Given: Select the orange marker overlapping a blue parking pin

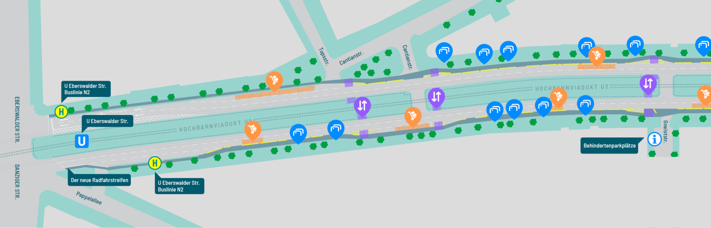Looking at the screenshot, I should [x=597, y=56].
